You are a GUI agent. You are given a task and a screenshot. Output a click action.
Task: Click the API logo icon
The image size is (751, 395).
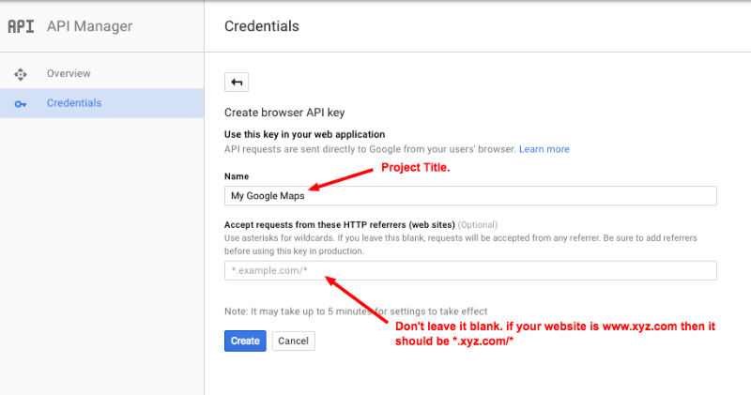coord(22,26)
